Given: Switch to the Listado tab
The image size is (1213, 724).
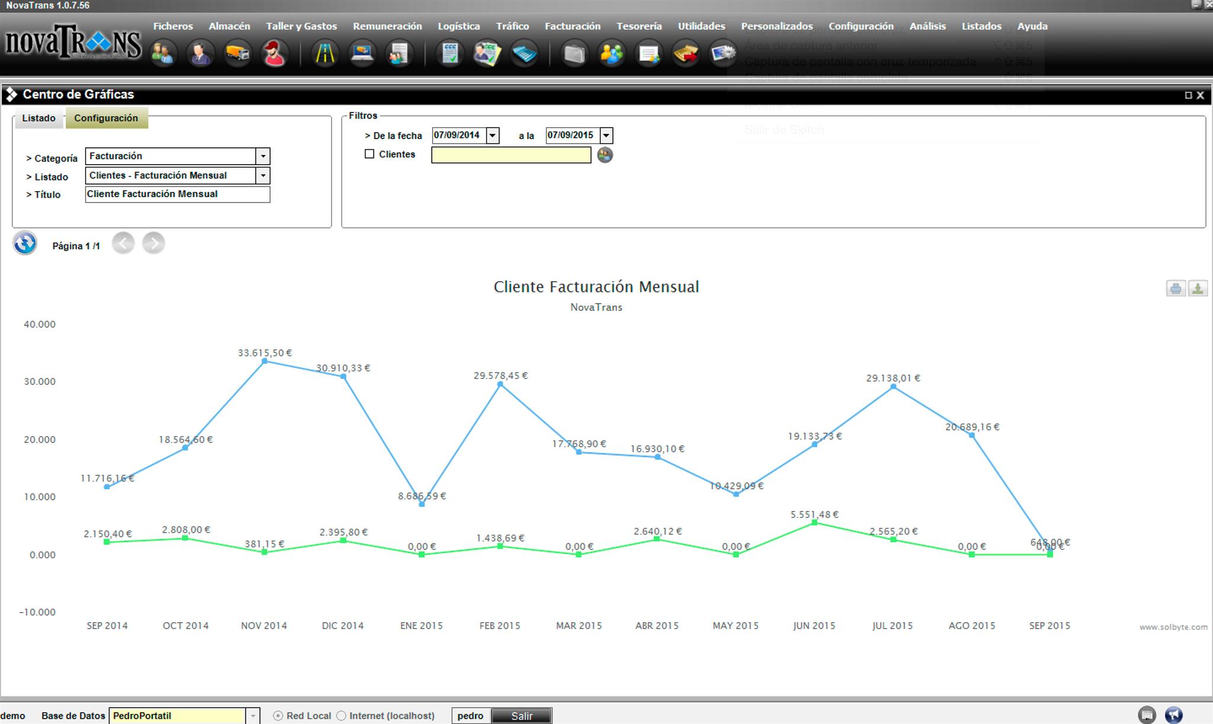Looking at the screenshot, I should click(x=38, y=118).
